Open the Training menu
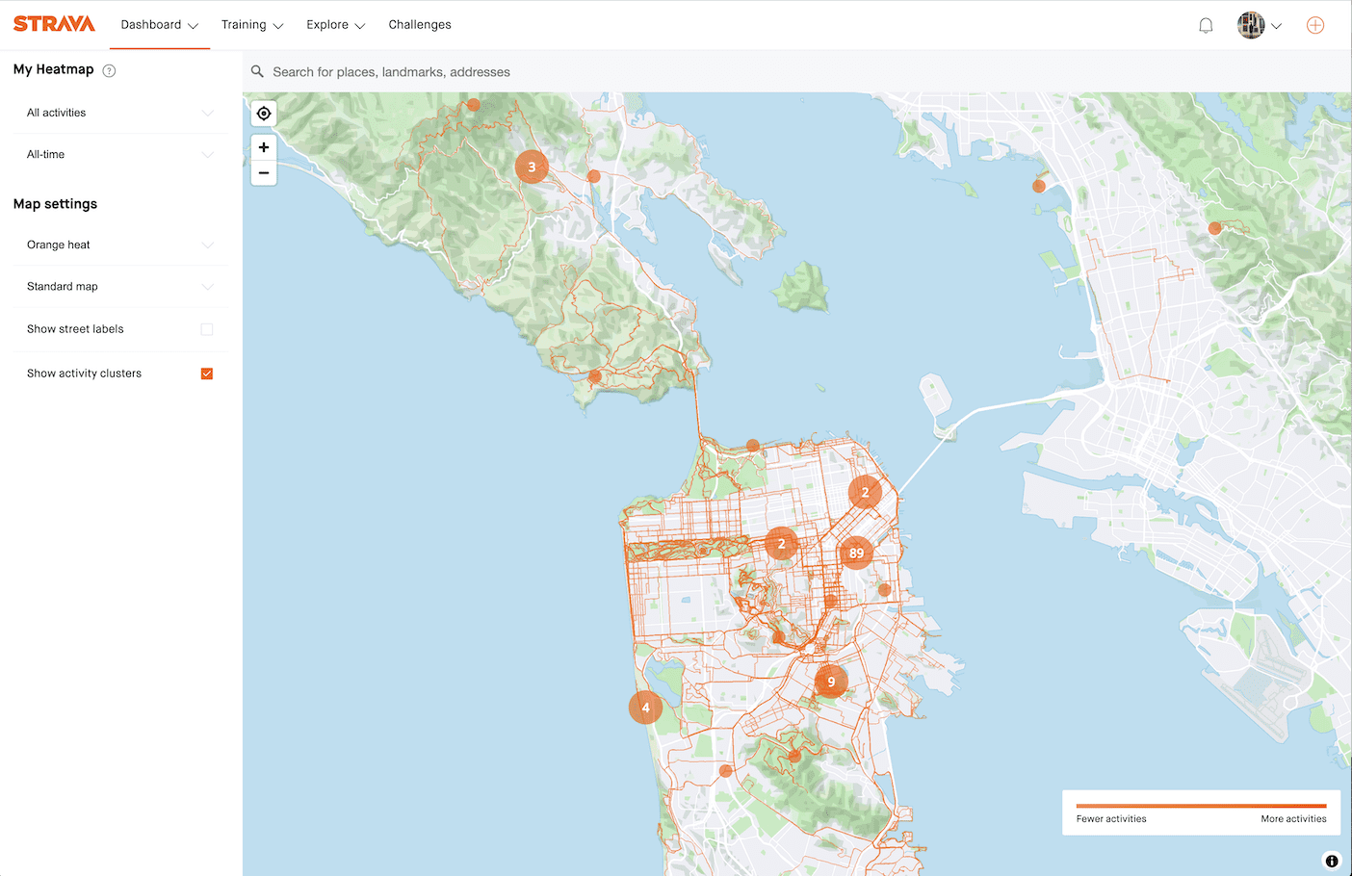 coord(252,24)
